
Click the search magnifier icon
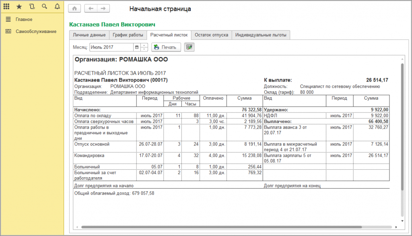tap(44, 7)
